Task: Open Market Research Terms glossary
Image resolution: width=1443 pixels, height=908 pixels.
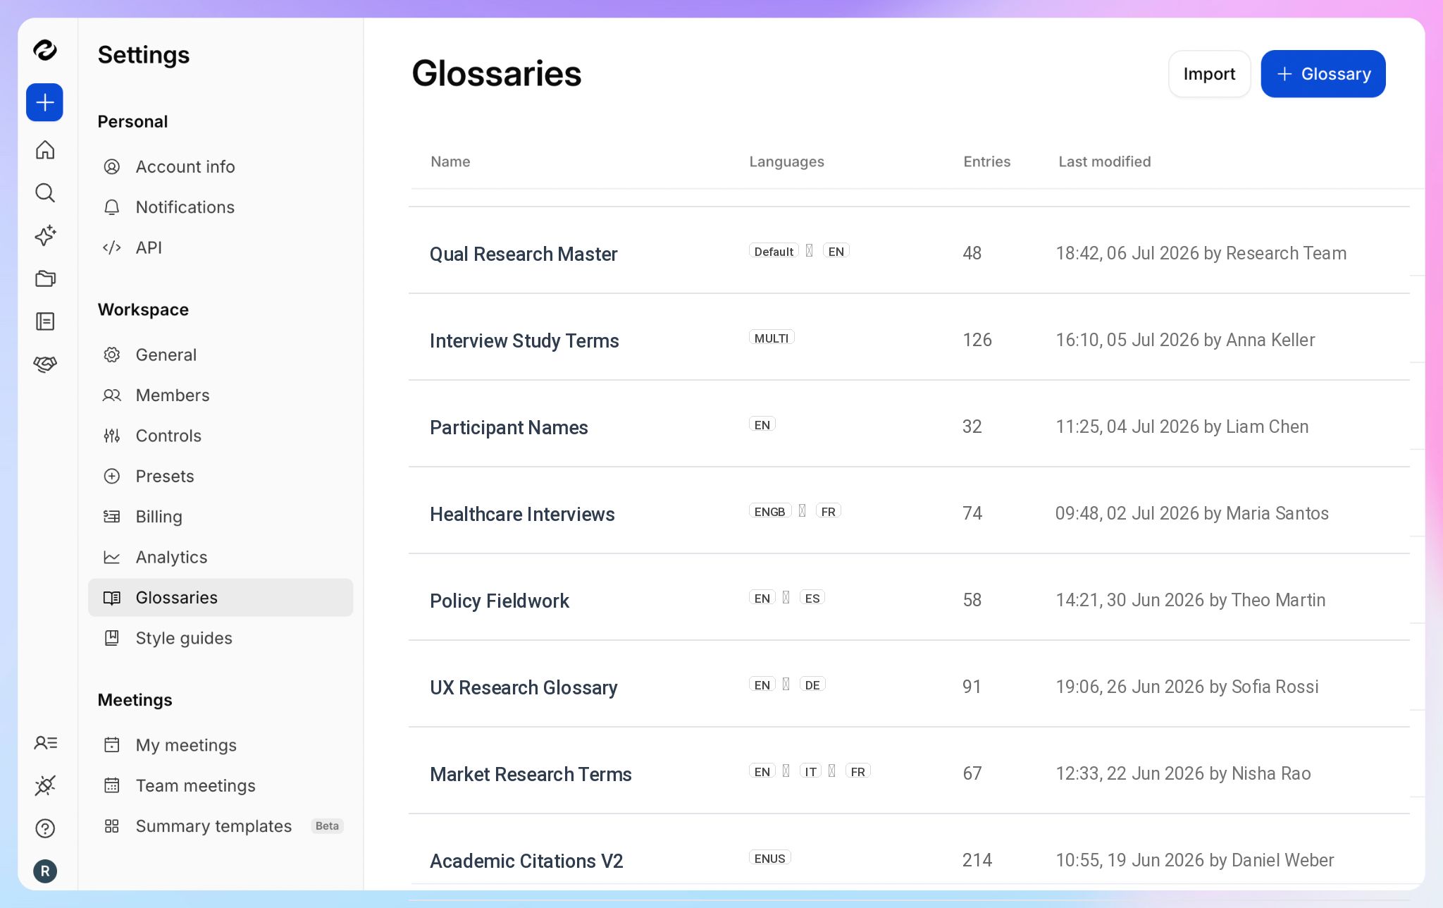Action: [x=531, y=774]
